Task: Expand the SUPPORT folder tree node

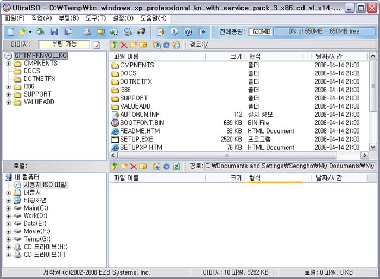Action: pos(9,94)
